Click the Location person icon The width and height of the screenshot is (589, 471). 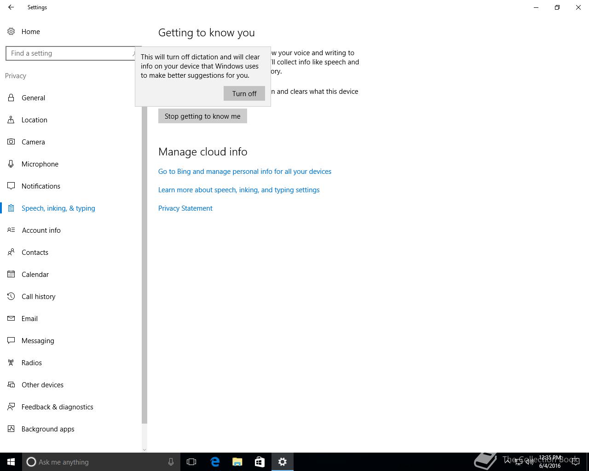(11, 120)
